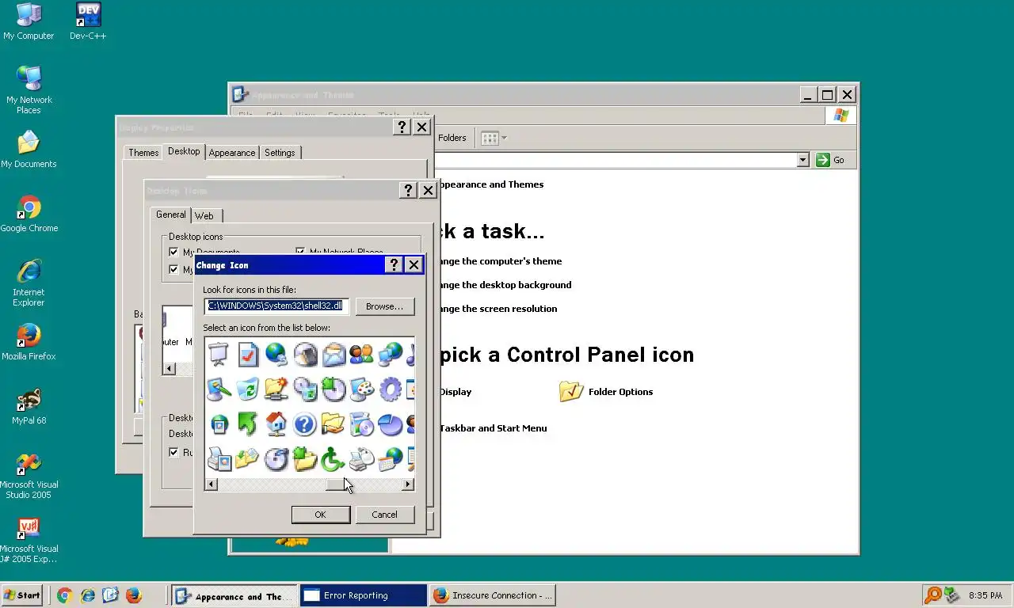Open the Taskbar and Start Menu link
The width and height of the screenshot is (1014, 608).
(x=493, y=428)
